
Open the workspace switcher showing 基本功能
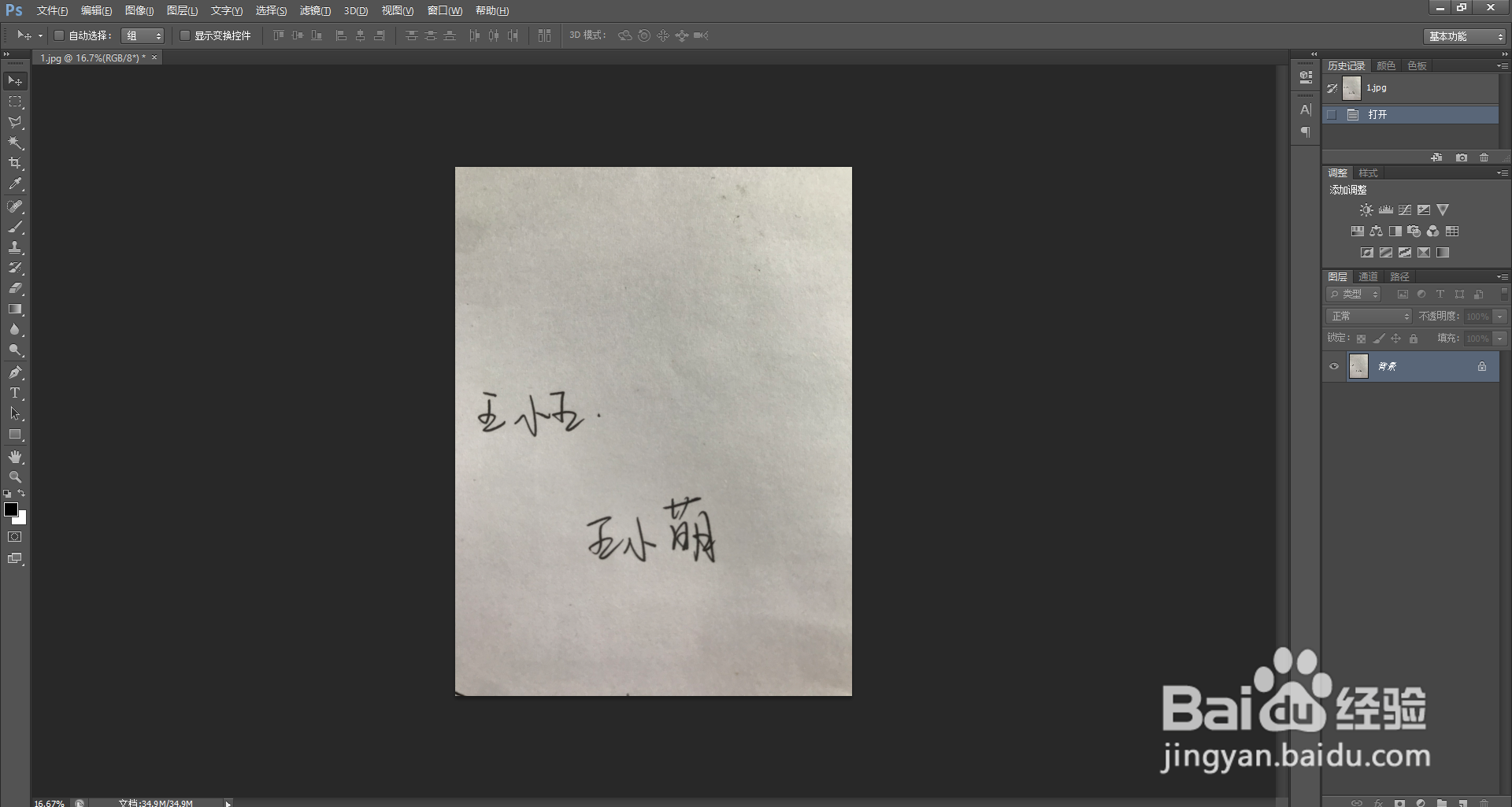pos(1462,36)
